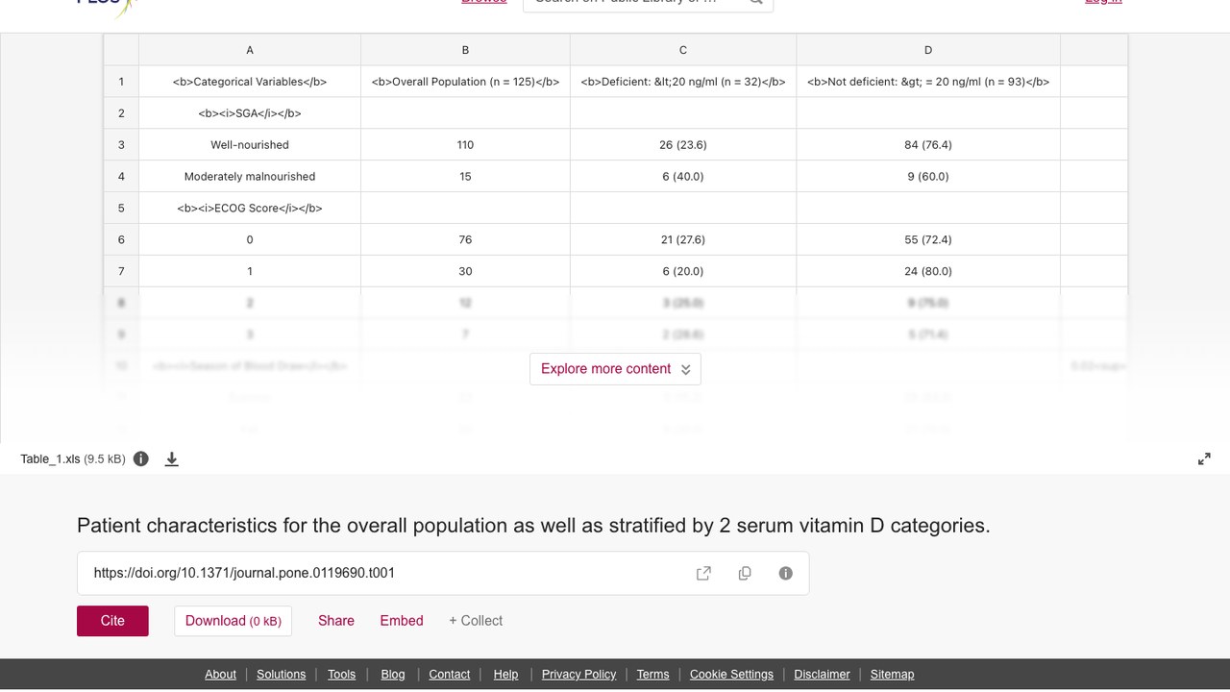Open the About footer link

[220, 675]
